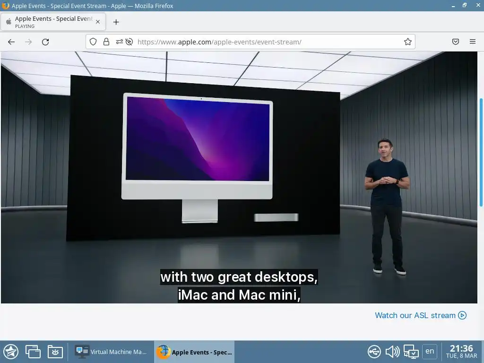Show the desktop windows switcher icon
Image resolution: width=484 pixels, height=363 pixels.
[x=33, y=352]
